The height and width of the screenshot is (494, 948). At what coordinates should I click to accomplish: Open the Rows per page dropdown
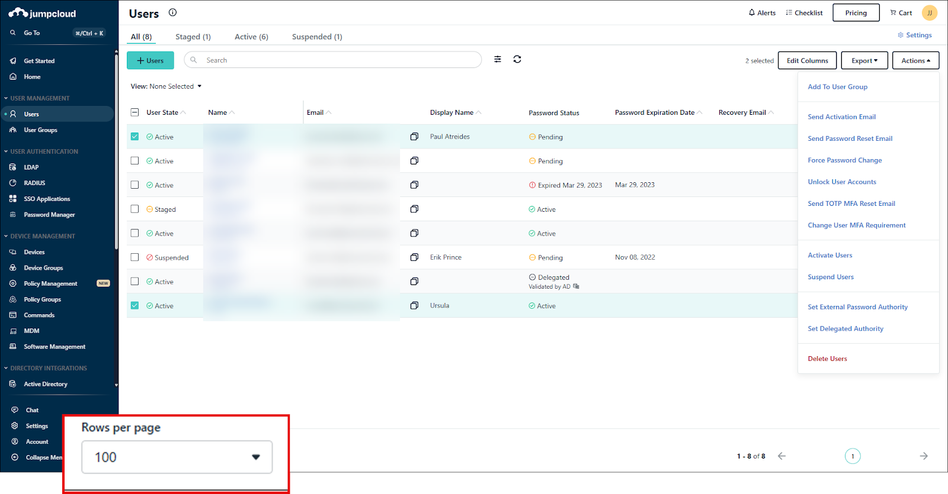coord(177,457)
